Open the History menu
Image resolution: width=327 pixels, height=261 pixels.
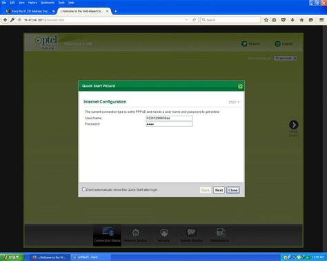pyautogui.click(x=32, y=3)
